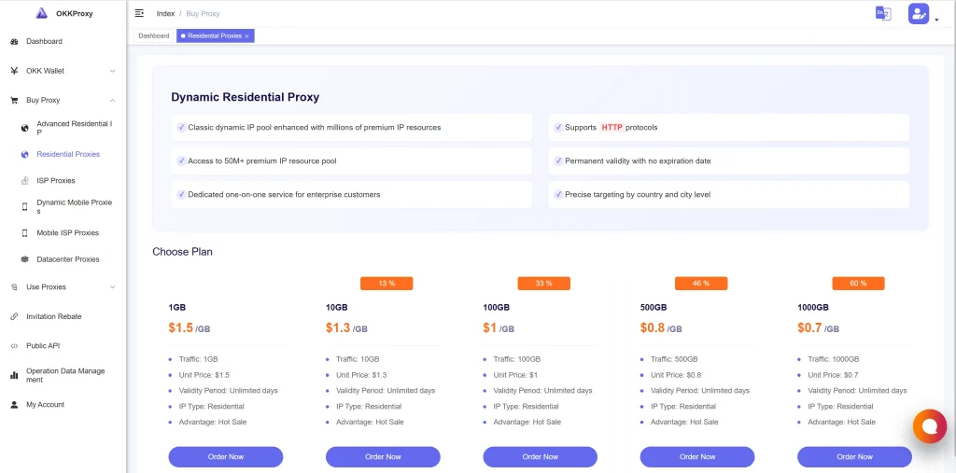Collapse the Buy Proxy submenu

click(x=112, y=100)
